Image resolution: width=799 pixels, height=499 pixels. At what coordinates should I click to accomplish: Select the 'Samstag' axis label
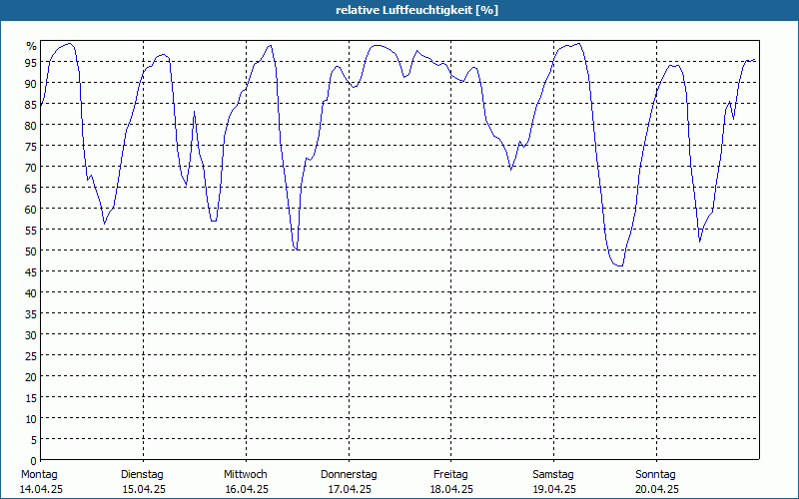point(553,474)
